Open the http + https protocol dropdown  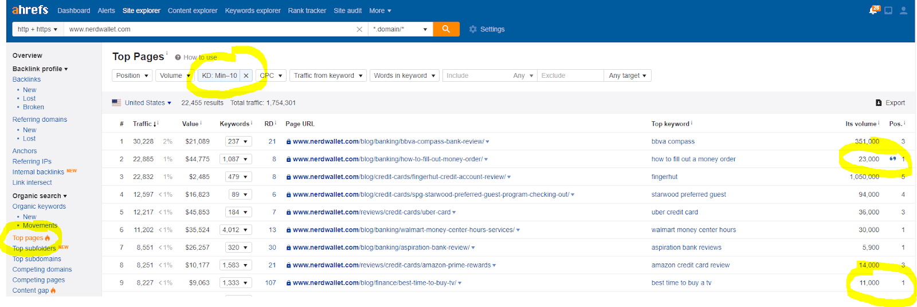pyautogui.click(x=38, y=29)
